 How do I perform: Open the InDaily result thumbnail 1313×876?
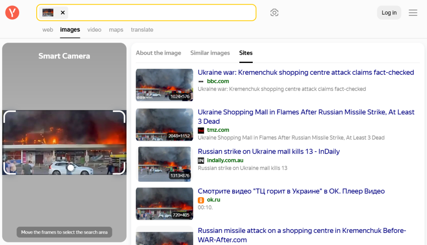[164, 164]
